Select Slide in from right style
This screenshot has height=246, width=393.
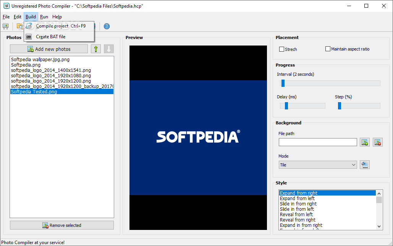327,204
